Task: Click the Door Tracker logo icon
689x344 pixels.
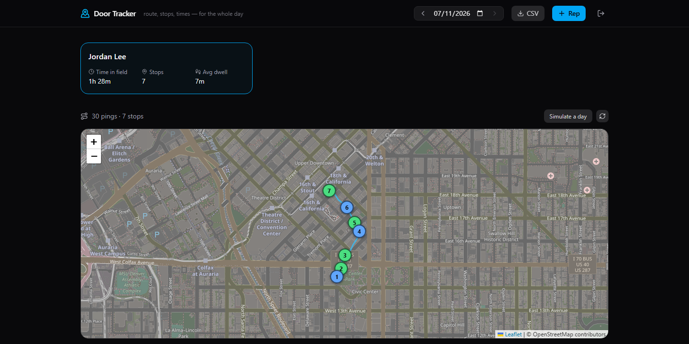Action: pyautogui.click(x=85, y=13)
